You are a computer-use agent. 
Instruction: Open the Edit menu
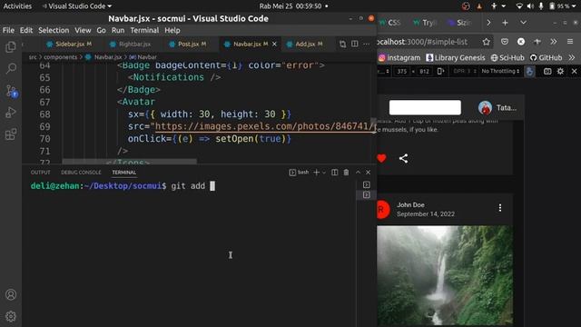coord(26,30)
